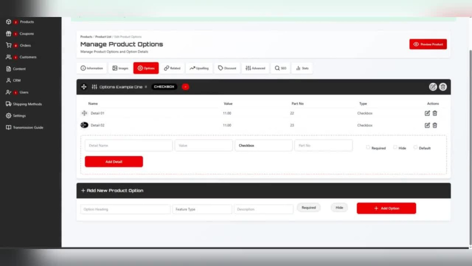
Task: Tick the Hide checkbox for new detail
Action: point(395,147)
